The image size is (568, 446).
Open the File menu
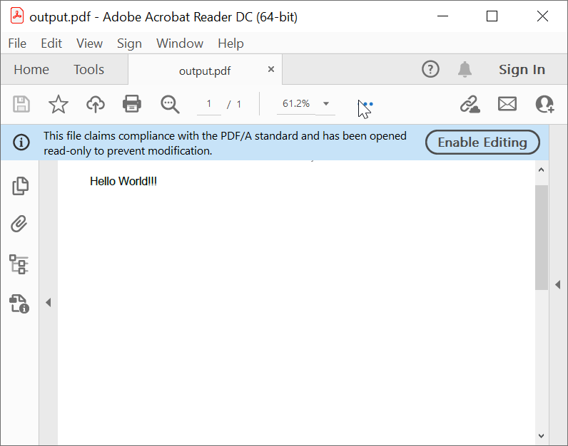pyautogui.click(x=17, y=43)
